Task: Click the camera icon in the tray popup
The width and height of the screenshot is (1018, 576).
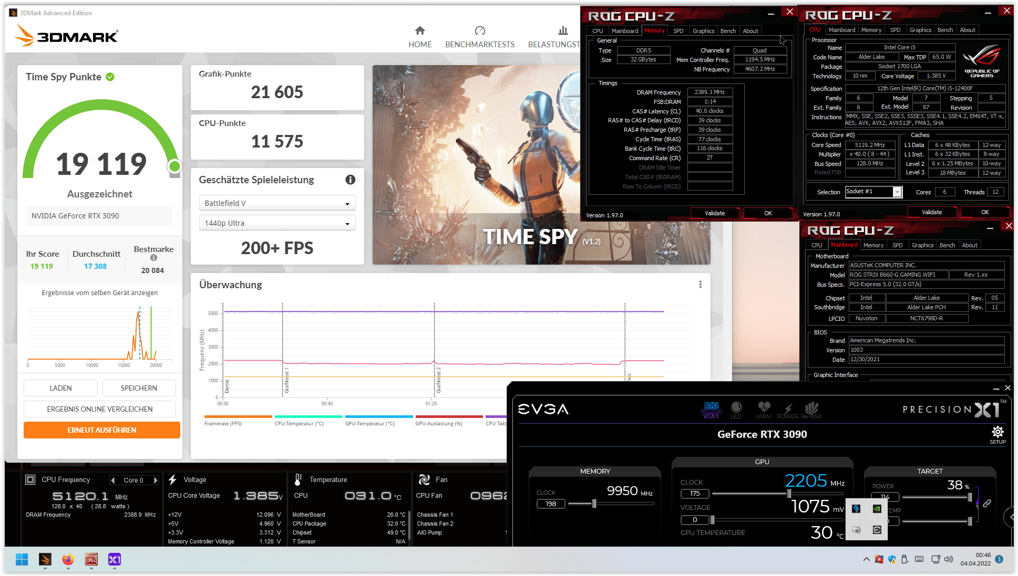Action: 856,529
